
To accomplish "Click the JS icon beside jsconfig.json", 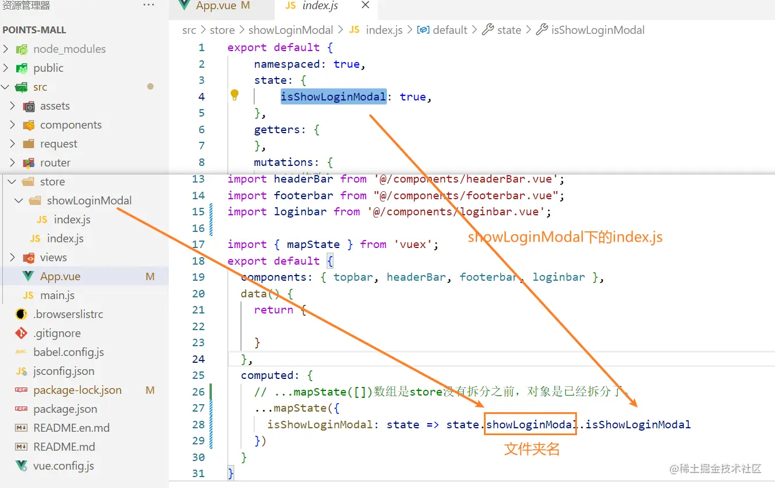I will click(x=21, y=371).
